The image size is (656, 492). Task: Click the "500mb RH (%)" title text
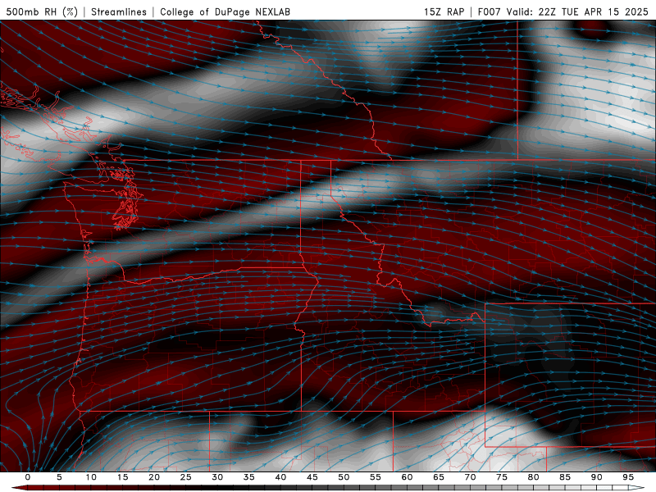coord(42,11)
